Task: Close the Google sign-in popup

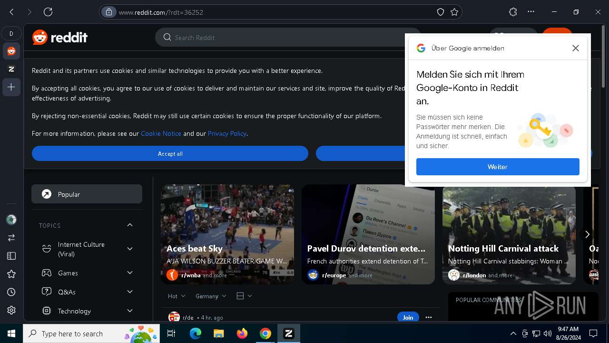Action: pyautogui.click(x=576, y=48)
